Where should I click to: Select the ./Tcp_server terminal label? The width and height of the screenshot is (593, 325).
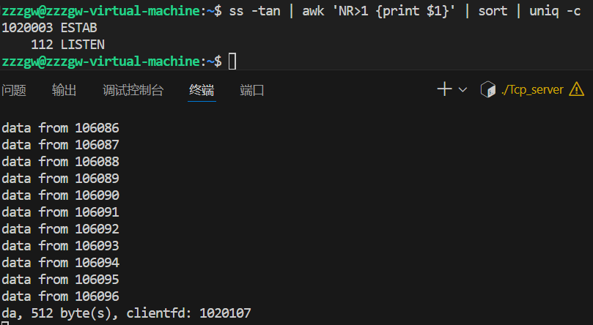[x=532, y=89]
